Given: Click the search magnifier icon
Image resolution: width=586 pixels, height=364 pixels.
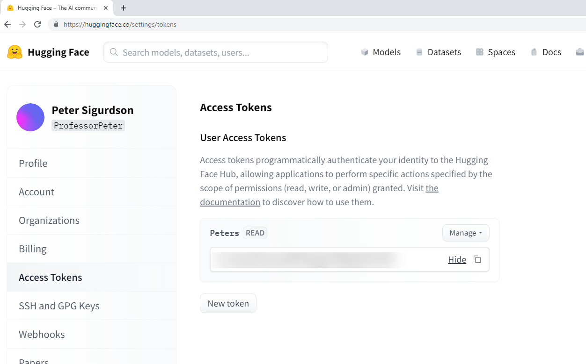Looking at the screenshot, I should [114, 52].
